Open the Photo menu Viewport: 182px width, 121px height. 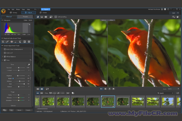tap(18, 9)
